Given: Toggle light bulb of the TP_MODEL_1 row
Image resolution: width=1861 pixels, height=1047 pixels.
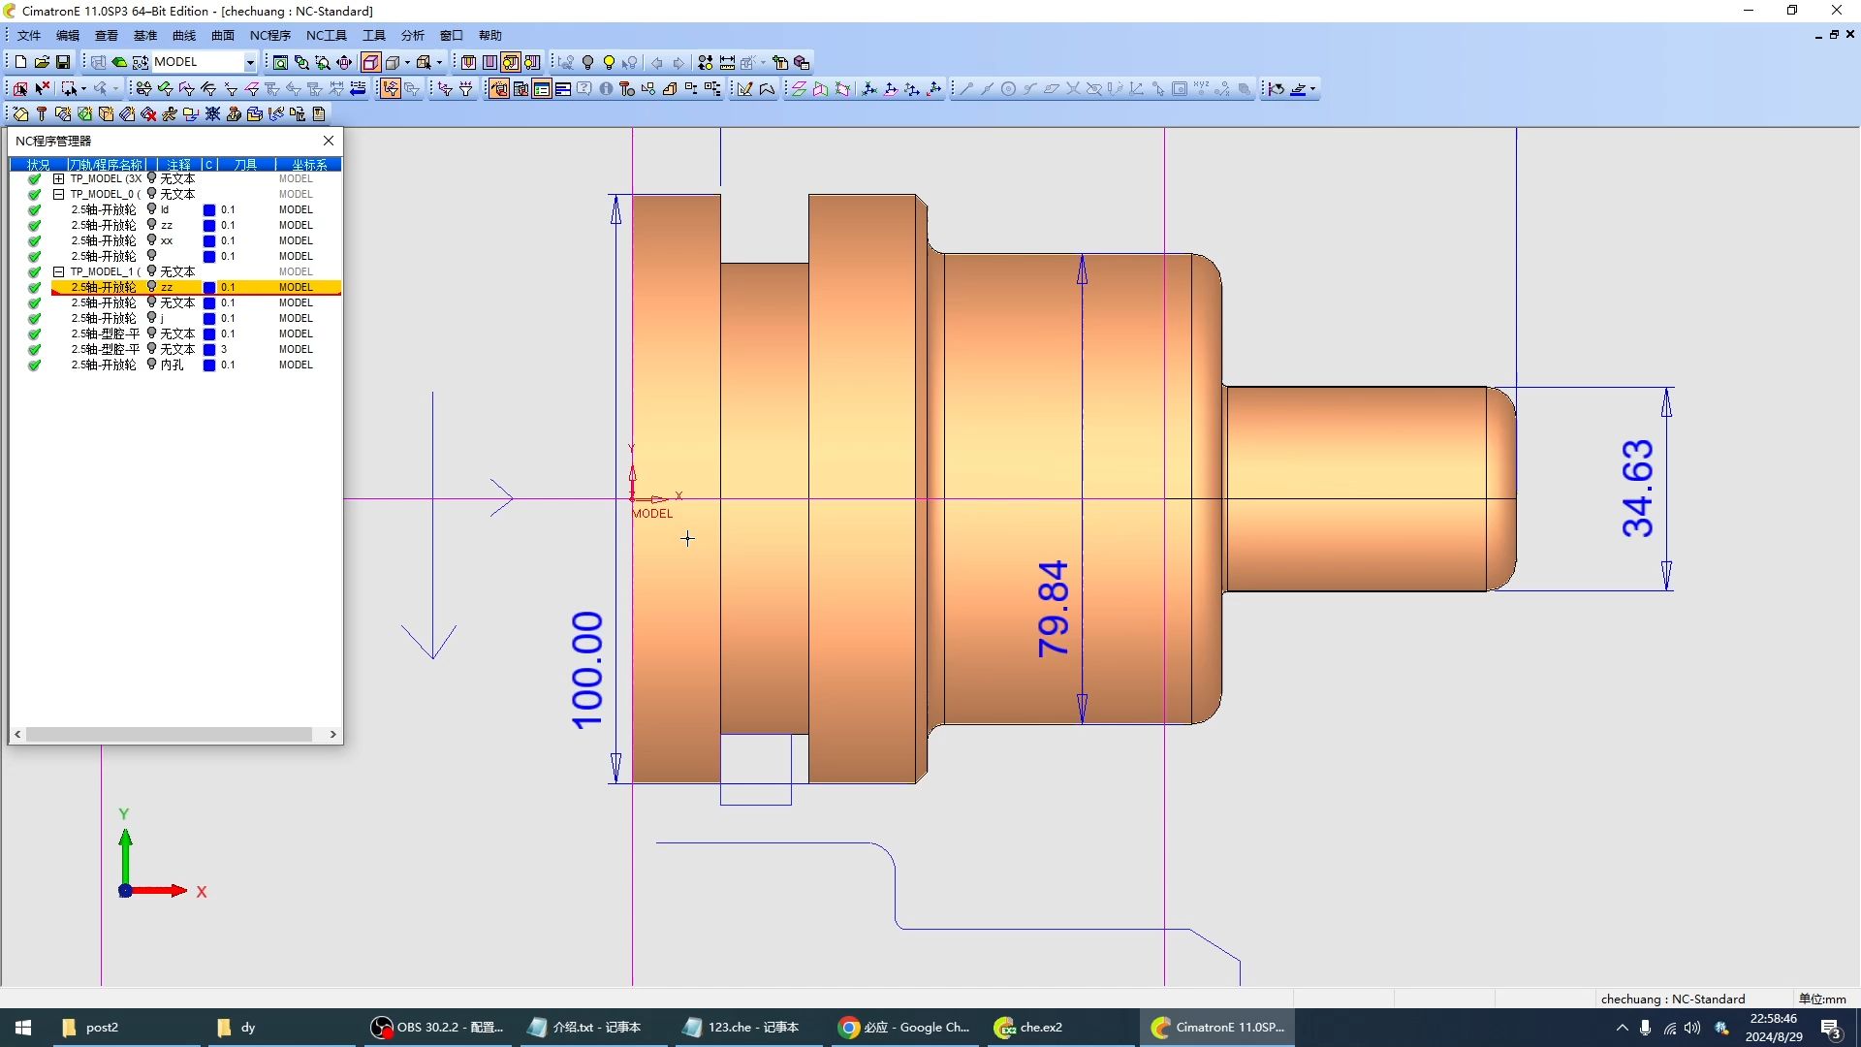Looking at the screenshot, I should coord(151,271).
